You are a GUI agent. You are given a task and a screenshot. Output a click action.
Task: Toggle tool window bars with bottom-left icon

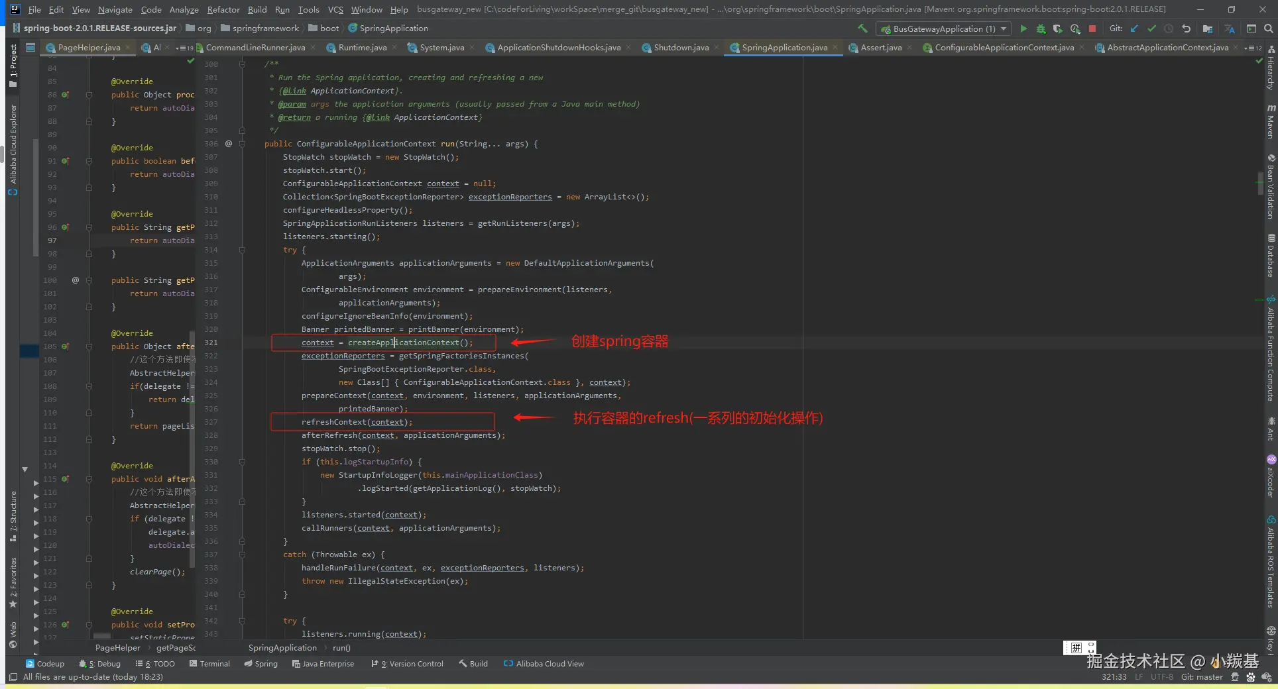pyautogui.click(x=13, y=677)
